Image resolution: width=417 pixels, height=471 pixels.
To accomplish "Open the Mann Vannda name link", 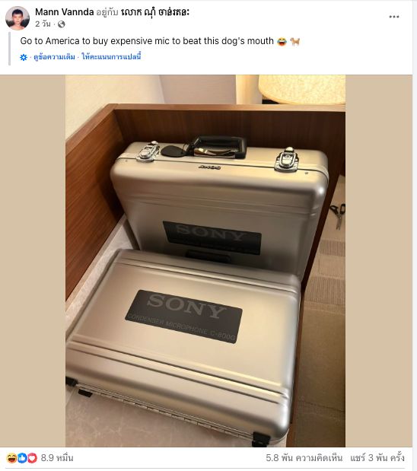I will 64,12.
